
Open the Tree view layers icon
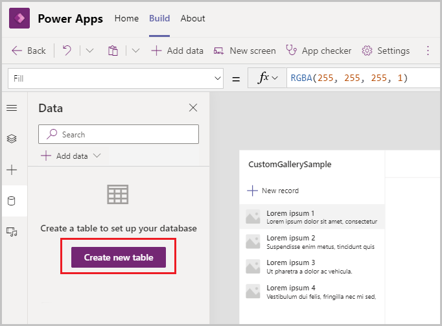click(12, 139)
